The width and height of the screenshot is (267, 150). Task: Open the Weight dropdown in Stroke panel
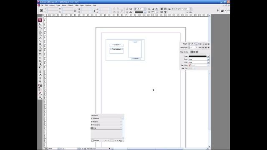point(196,44)
